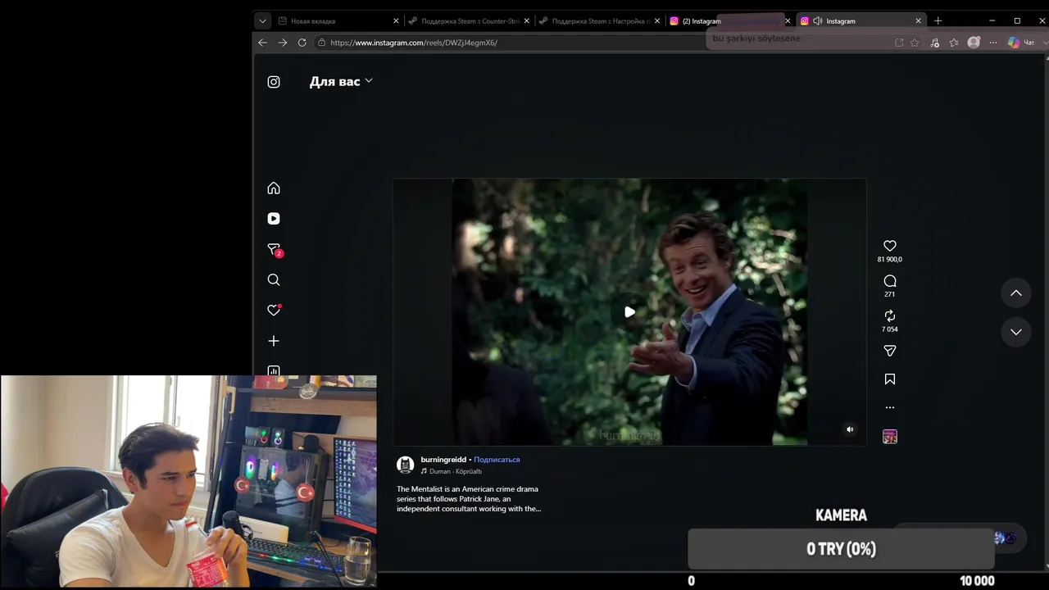Play the reel video
Image resolution: width=1049 pixels, height=590 pixels.
click(x=629, y=312)
